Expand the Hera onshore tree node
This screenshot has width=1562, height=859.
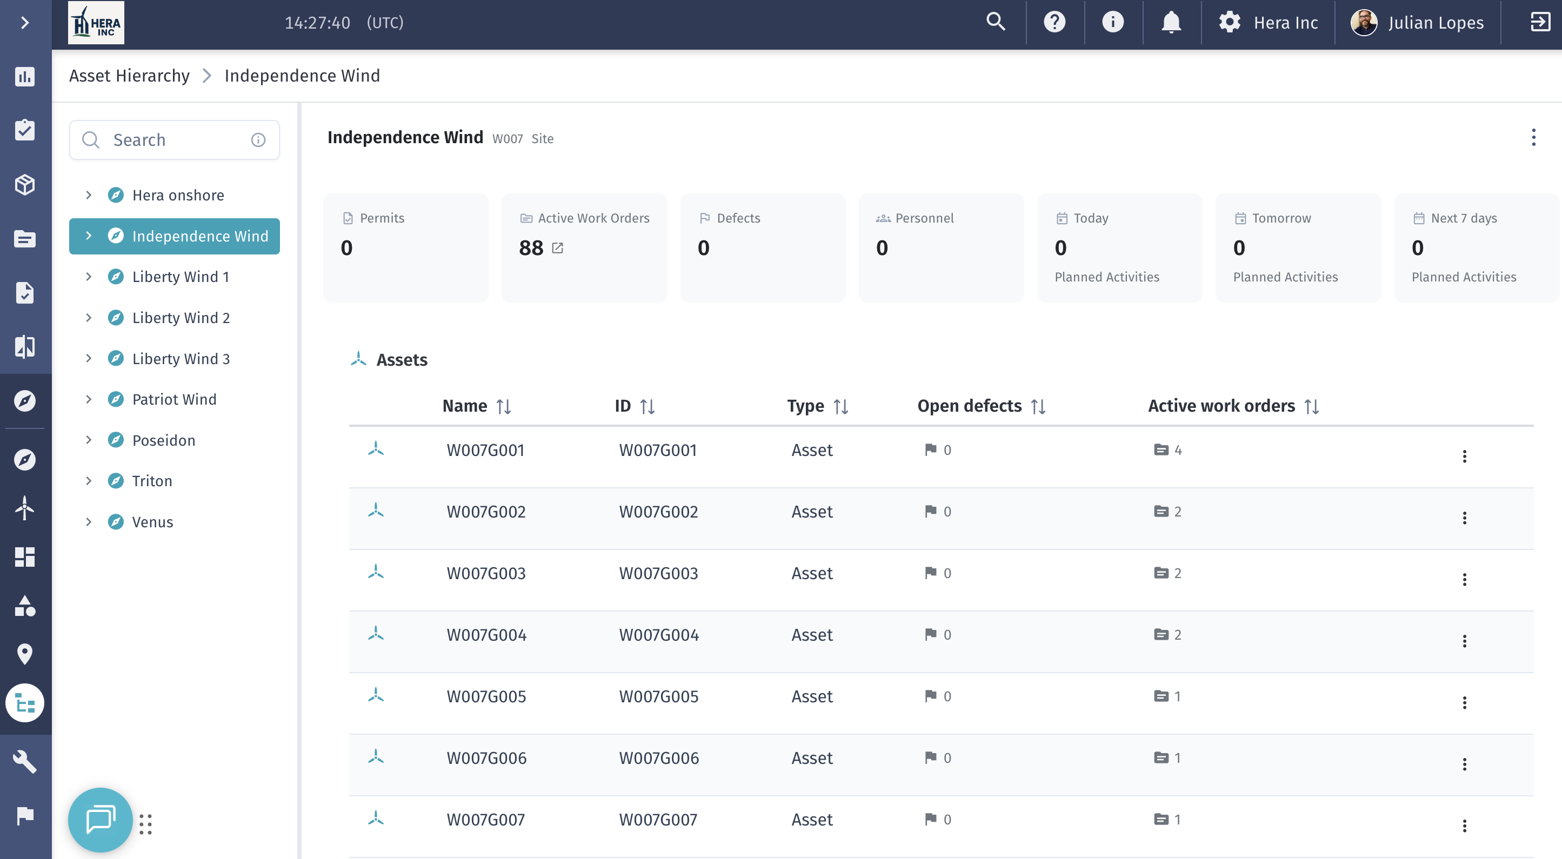click(x=89, y=195)
